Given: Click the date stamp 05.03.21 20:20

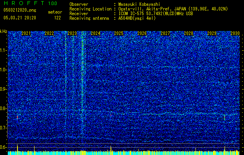Looking at the screenshot, I should [20, 18].
